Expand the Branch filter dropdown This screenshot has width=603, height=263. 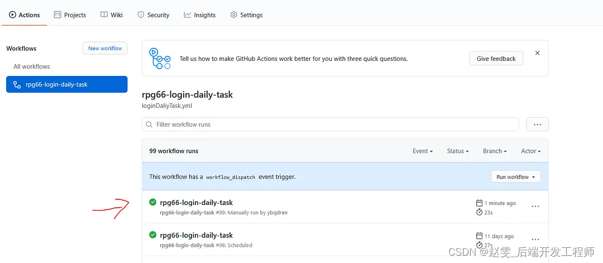tap(495, 151)
